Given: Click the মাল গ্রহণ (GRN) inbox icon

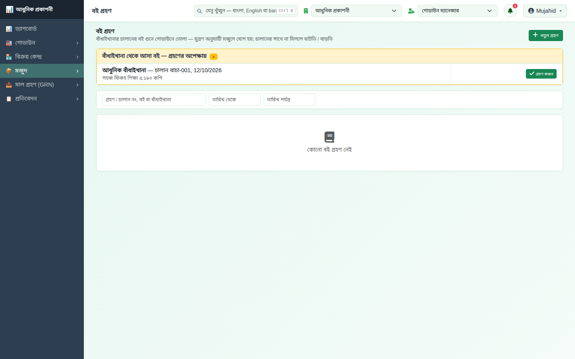Looking at the screenshot, I should (9, 85).
